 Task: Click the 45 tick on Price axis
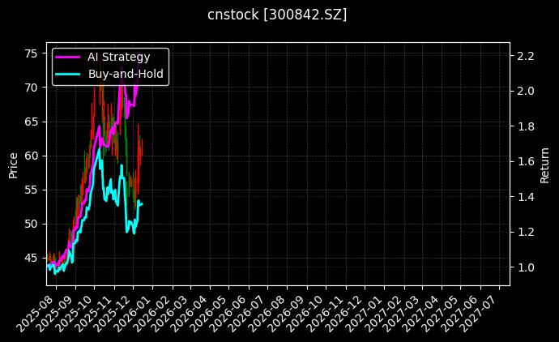click(32, 258)
